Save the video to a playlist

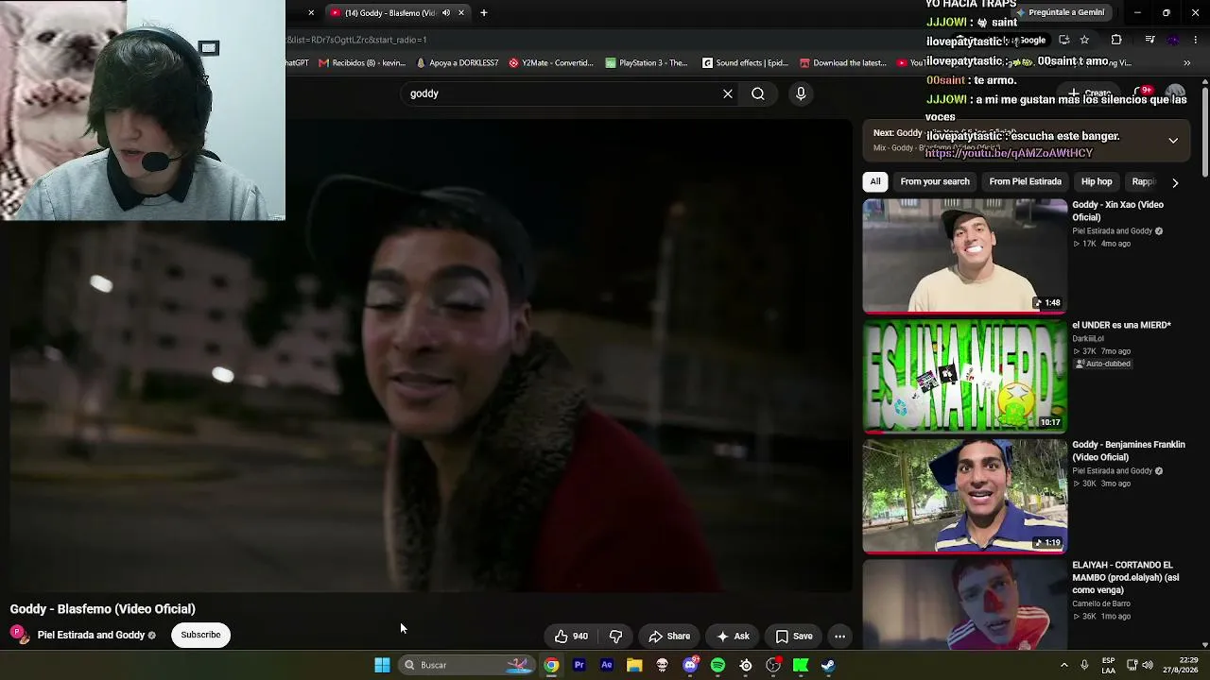794,636
